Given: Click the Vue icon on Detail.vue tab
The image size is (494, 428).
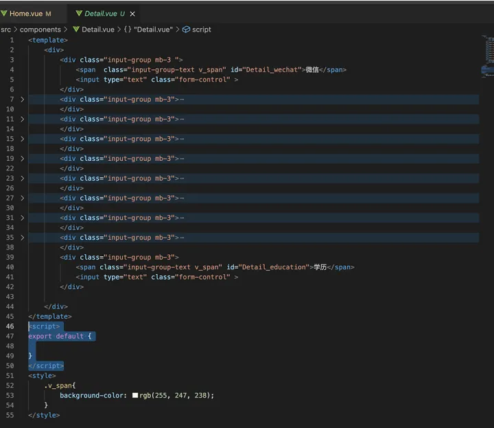Looking at the screenshot, I should pos(79,13).
